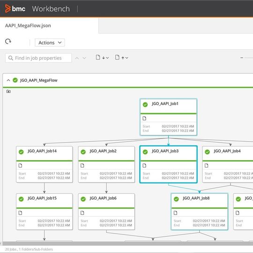
Task: Go to next search result arrow
Action: click(84, 58)
